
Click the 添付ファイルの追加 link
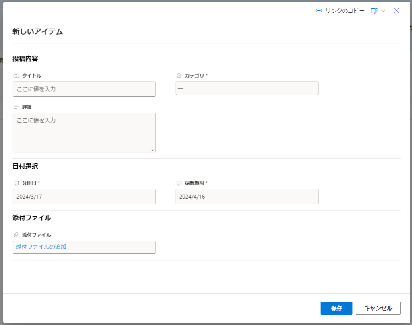click(x=41, y=247)
